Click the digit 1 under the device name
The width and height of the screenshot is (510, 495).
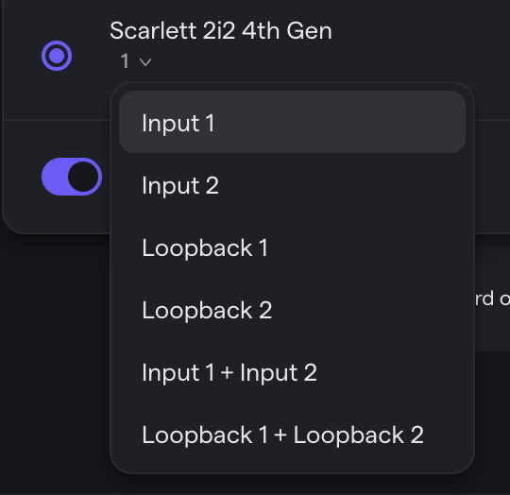coord(126,61)
